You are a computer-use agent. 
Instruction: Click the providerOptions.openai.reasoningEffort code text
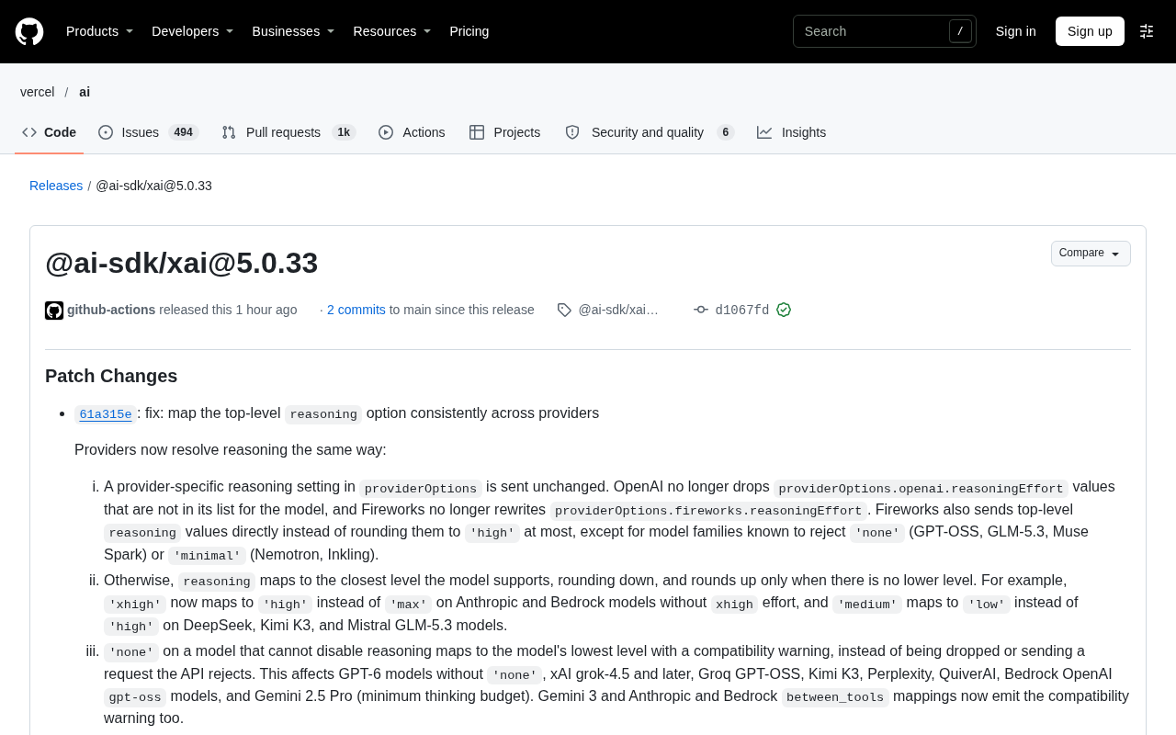coord(921,489)
